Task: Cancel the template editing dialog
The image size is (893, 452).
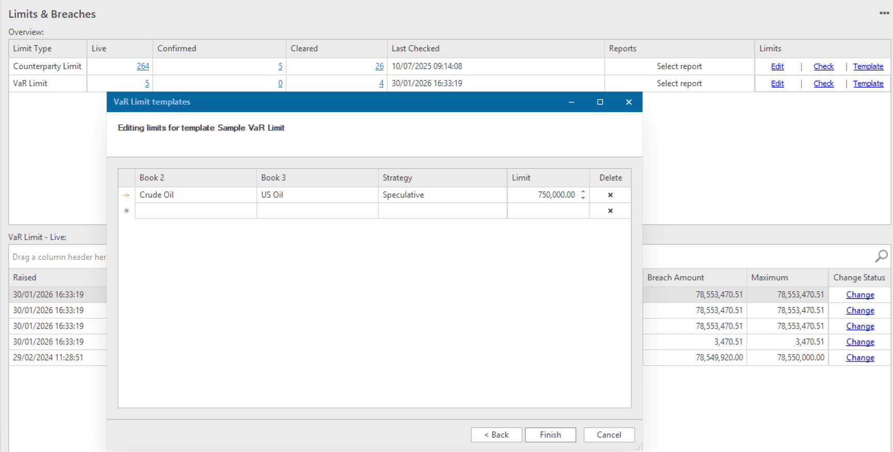Action: point(608,434)
